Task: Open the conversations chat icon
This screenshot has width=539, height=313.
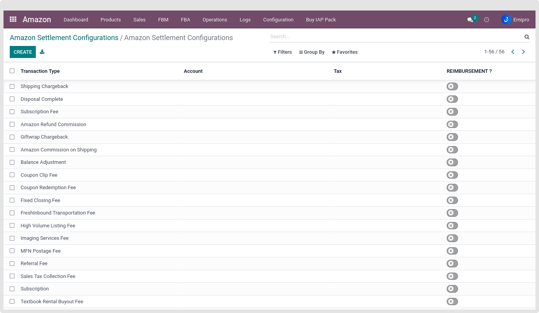Action: coord(470,19)
